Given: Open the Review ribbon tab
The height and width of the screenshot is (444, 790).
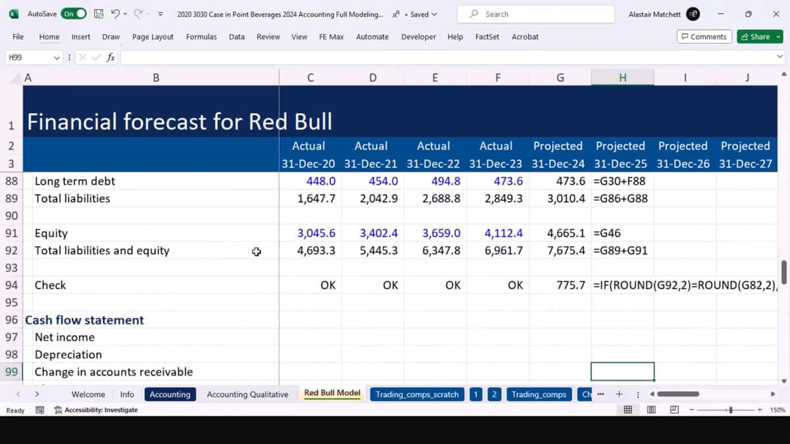Looking at the screenshot, I should point(268,37).
